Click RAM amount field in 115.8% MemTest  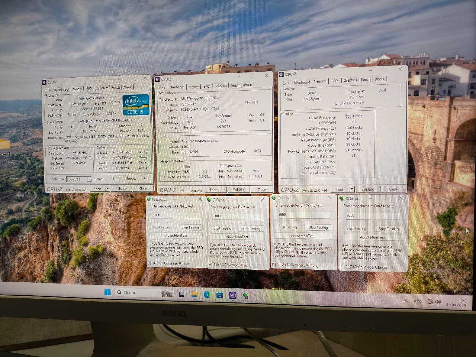[x=237, y=216]
